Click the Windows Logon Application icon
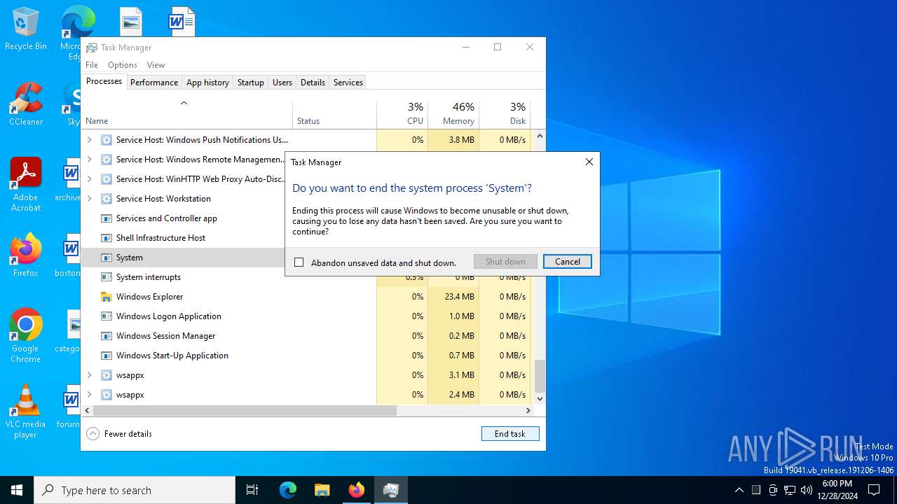Screen dimensions: 897x504 tap(107, 316)
